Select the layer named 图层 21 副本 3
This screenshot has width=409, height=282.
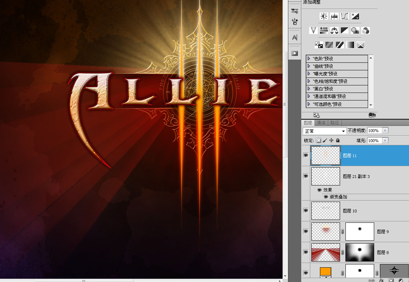[x=356, y=177]
